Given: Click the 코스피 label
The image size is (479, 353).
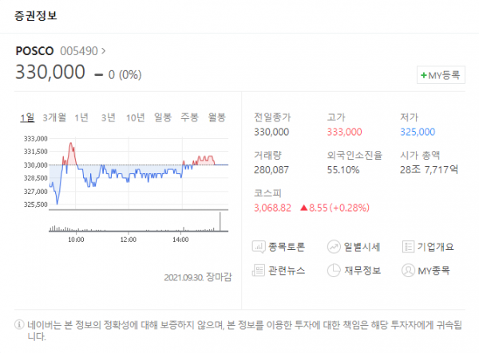Looking at the screenshot, I should point(267,193).
